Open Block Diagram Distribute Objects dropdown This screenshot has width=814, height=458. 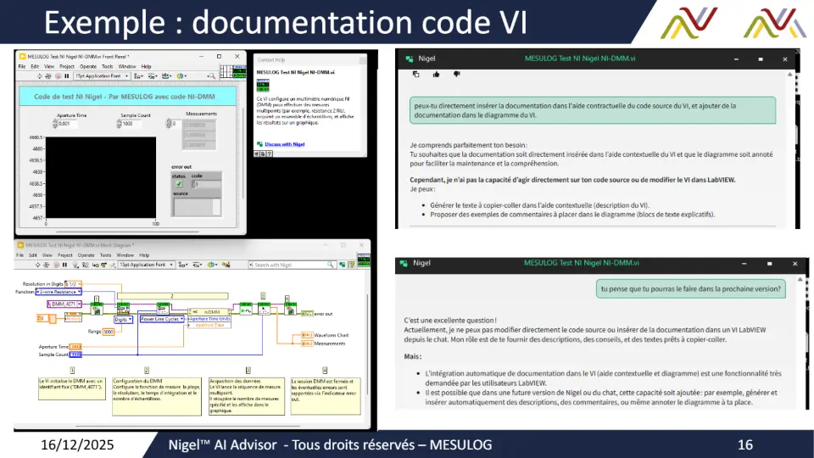(198, 265)
